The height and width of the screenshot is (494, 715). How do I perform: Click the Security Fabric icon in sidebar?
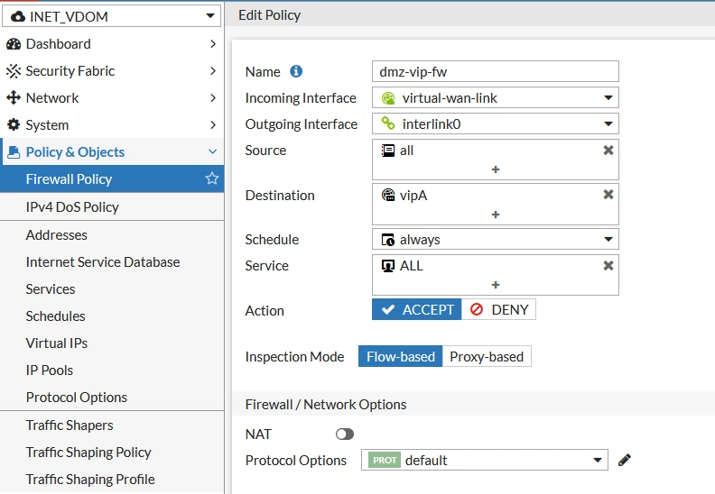click(x=14, y=71)
